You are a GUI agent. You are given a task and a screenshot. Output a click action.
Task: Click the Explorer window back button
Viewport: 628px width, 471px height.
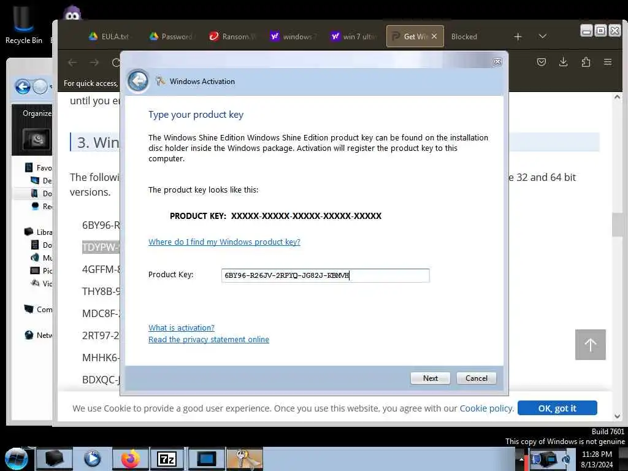(x=23, y=86)
